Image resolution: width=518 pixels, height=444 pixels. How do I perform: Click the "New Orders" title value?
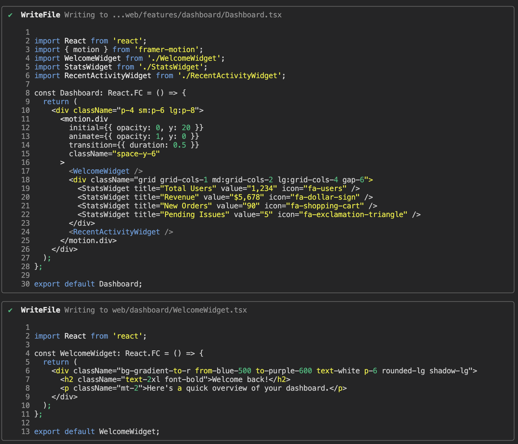tap(186, 206)
